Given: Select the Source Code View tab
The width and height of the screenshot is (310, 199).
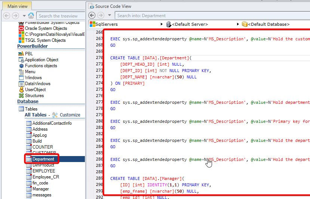Looking at the screenshot, I should [x=113, y=6].
